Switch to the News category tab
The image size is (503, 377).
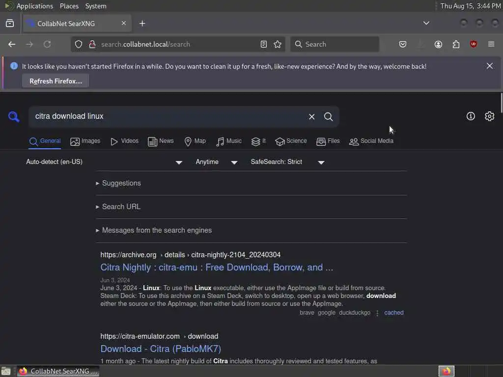tap(161, 141)
